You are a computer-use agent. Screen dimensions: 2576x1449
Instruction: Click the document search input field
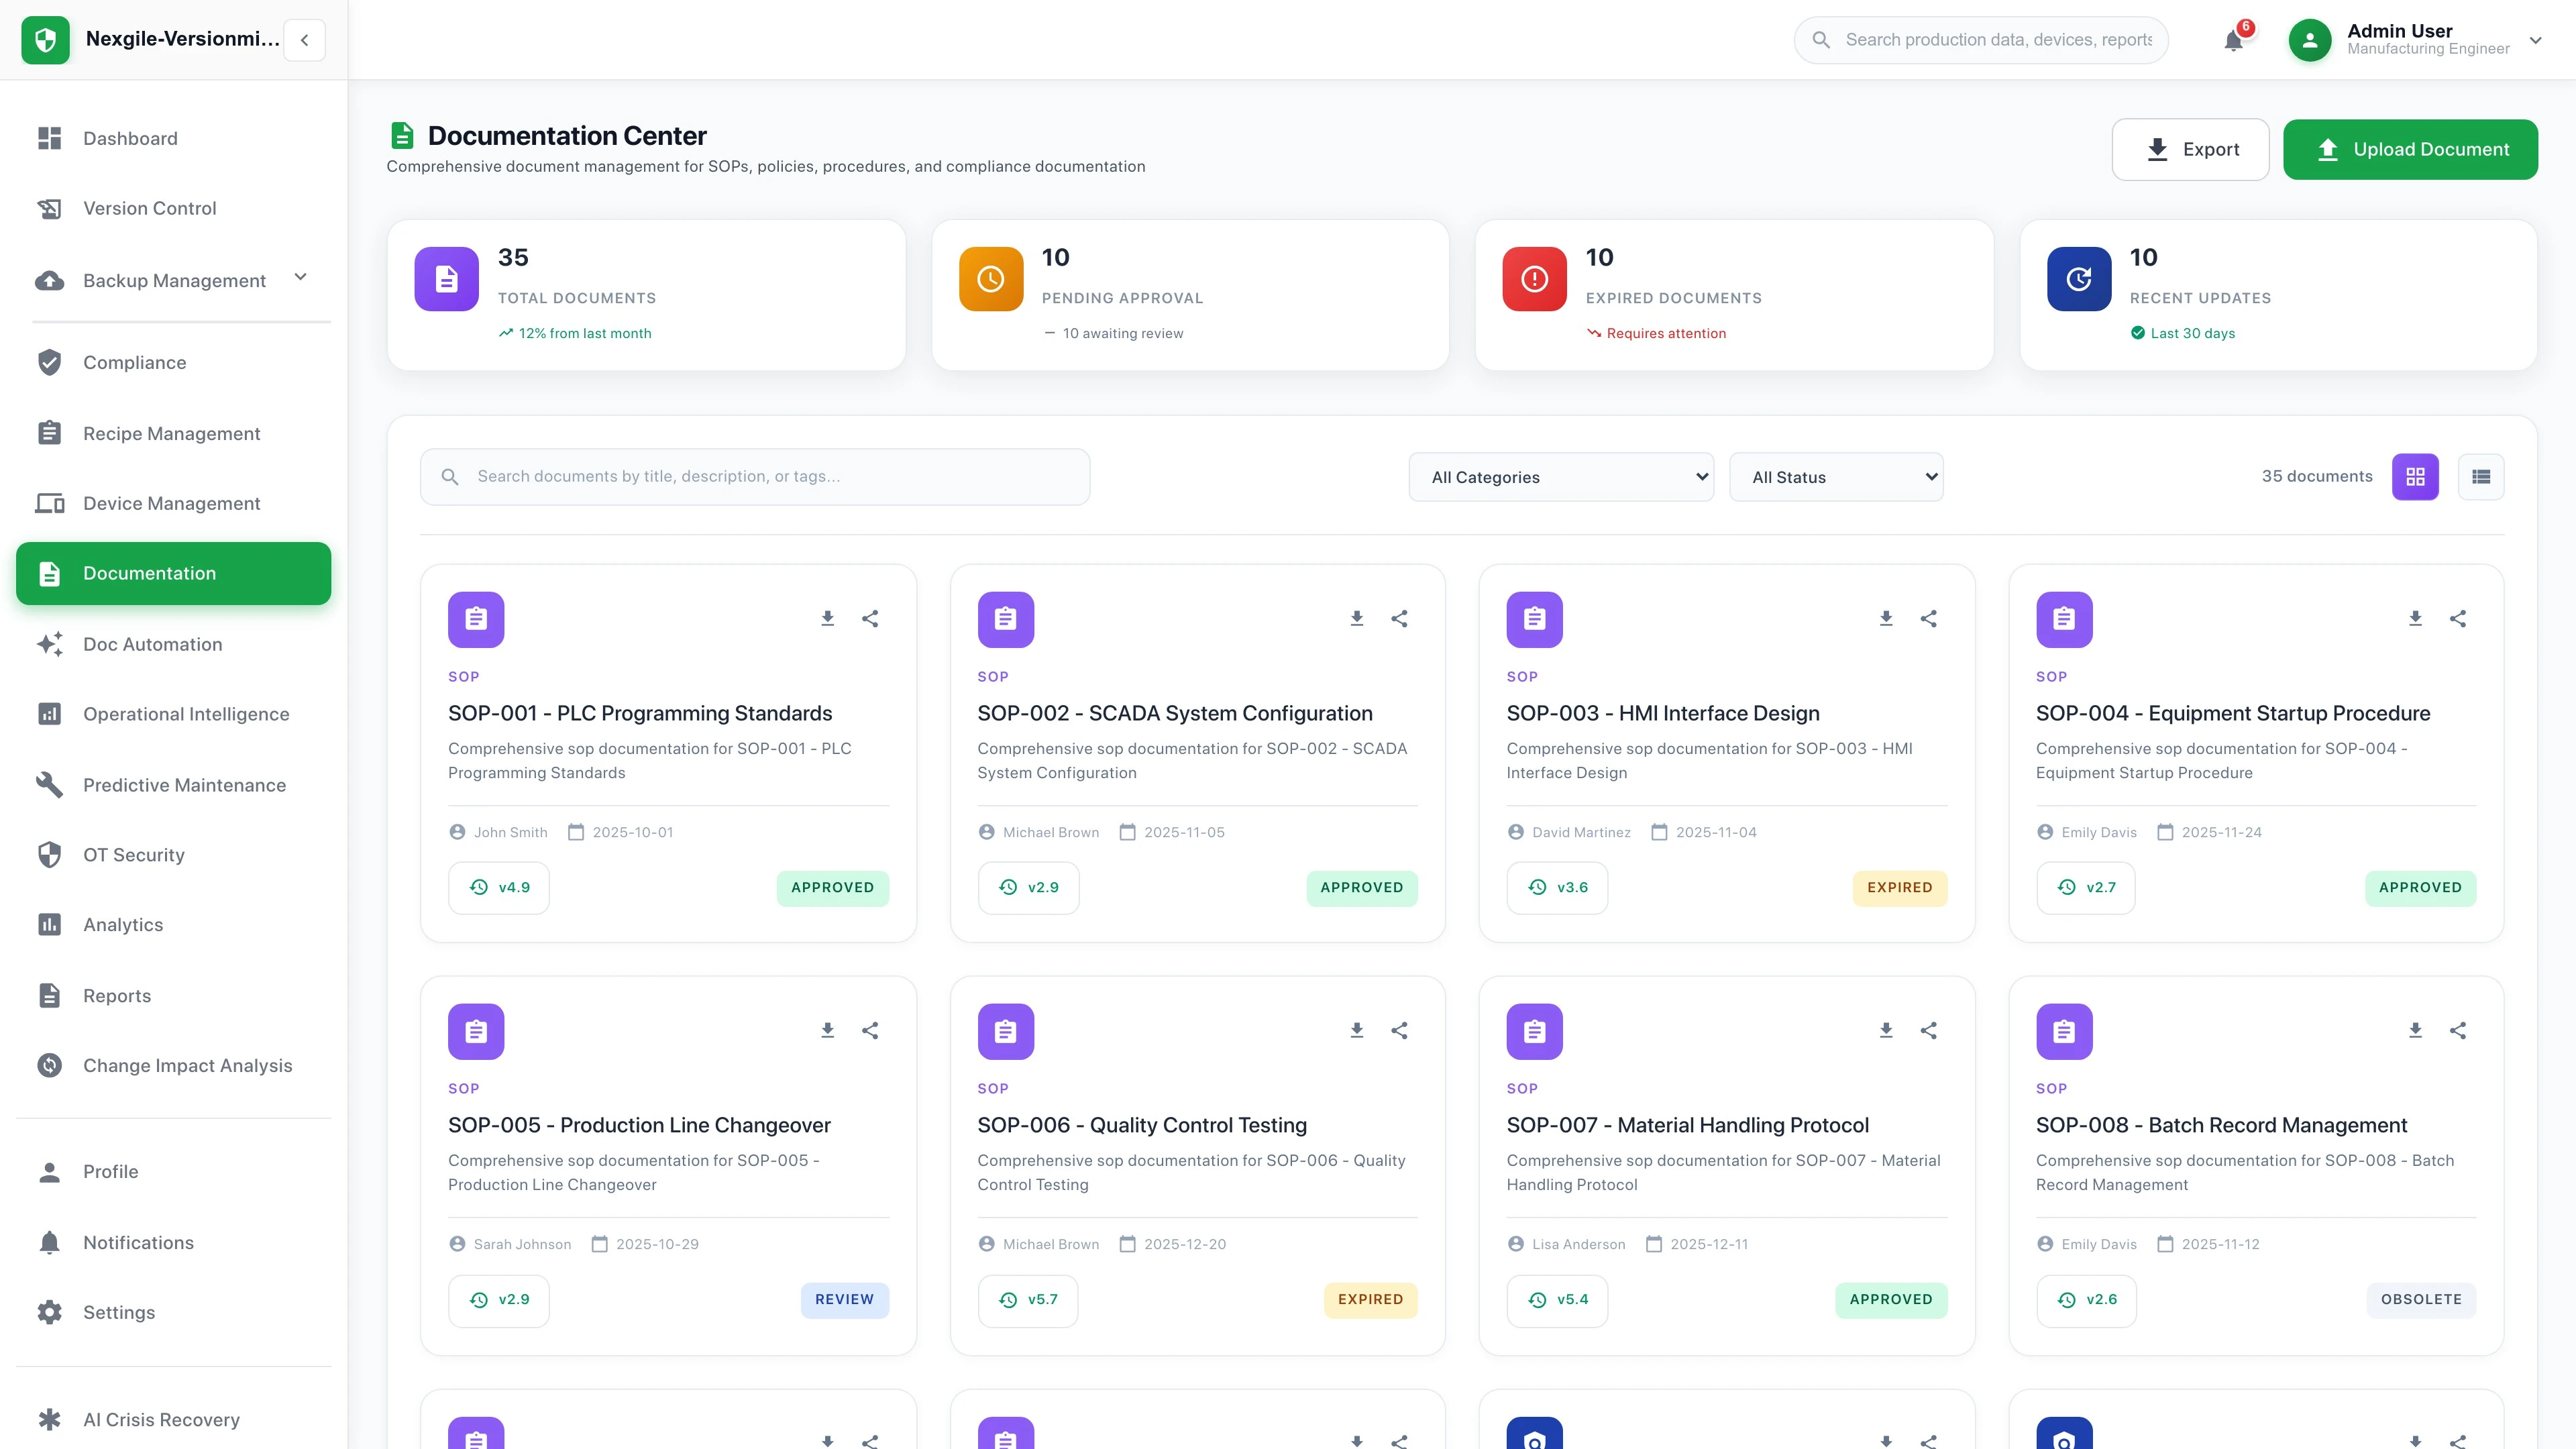point(755,477)
